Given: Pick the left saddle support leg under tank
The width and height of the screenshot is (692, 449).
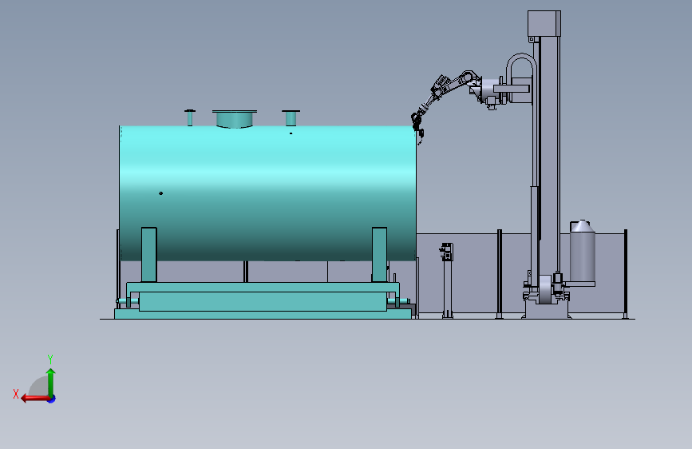Looking at the screenshot, I should [x=149, y=255].
